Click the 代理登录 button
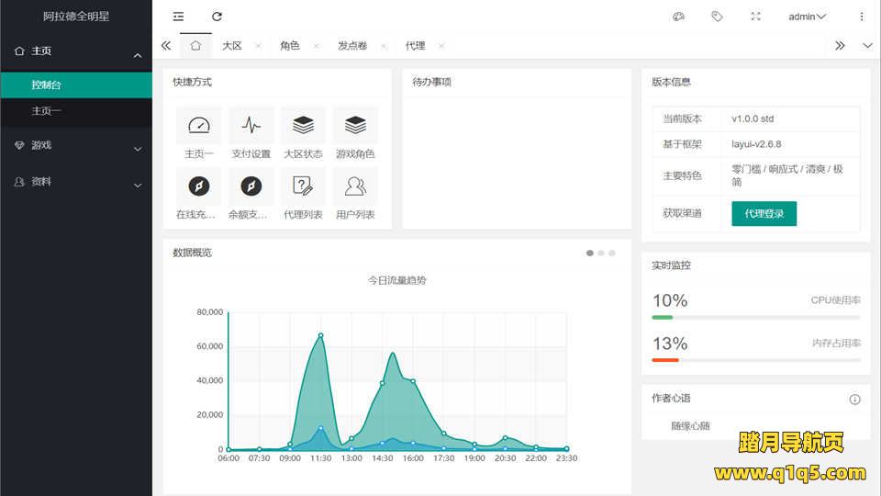The width and height of the screenshot is (881, 496). click(764, 213)
